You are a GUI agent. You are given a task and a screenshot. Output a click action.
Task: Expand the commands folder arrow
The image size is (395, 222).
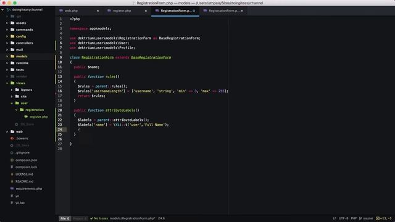coord(7,30)
